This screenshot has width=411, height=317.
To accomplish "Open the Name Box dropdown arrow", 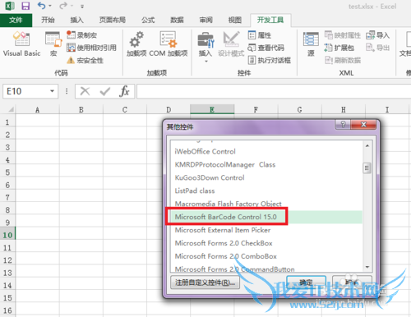I will point(52,91).
